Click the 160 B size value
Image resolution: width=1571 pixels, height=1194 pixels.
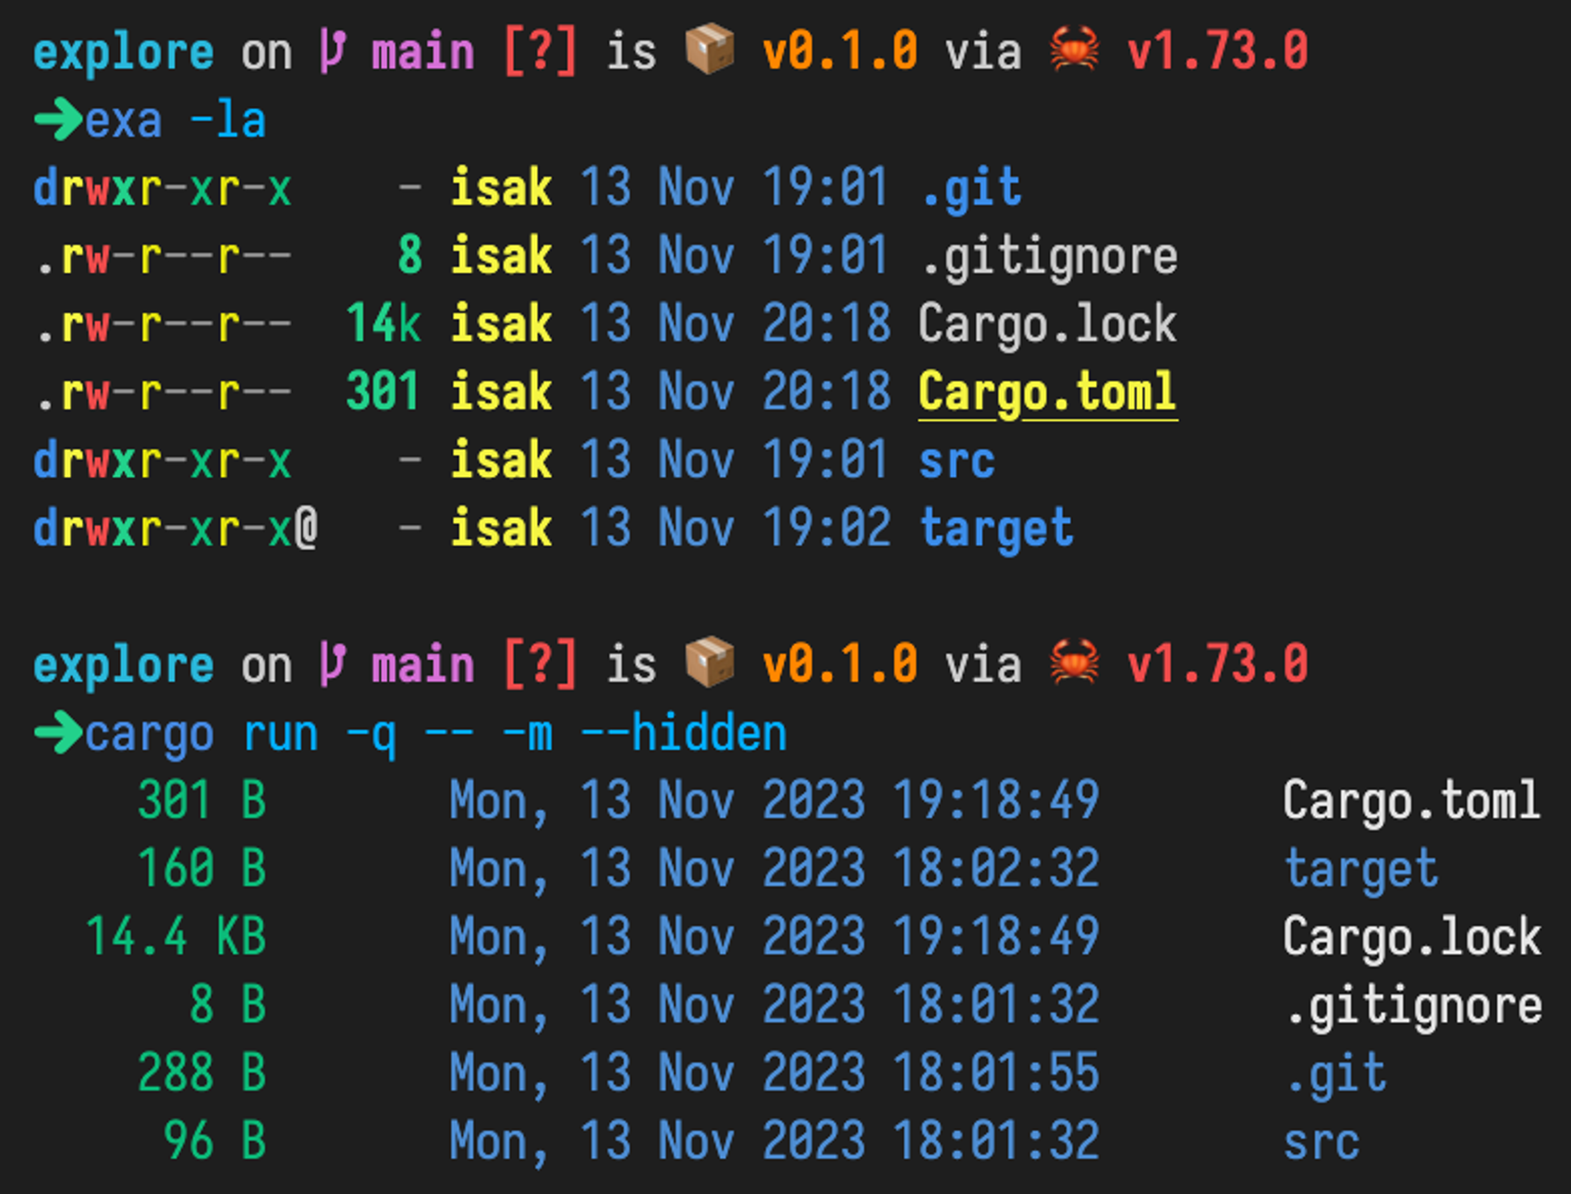click(x=201, y=868)
